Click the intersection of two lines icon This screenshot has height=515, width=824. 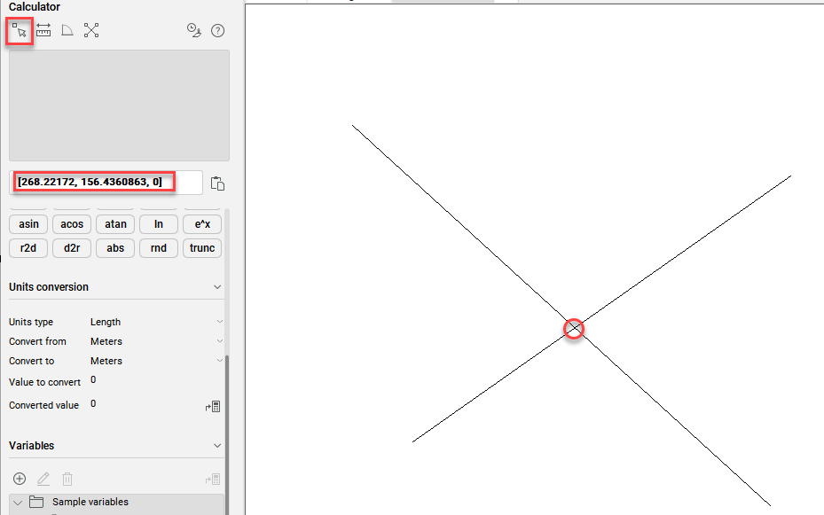click(x=91, y=31)
